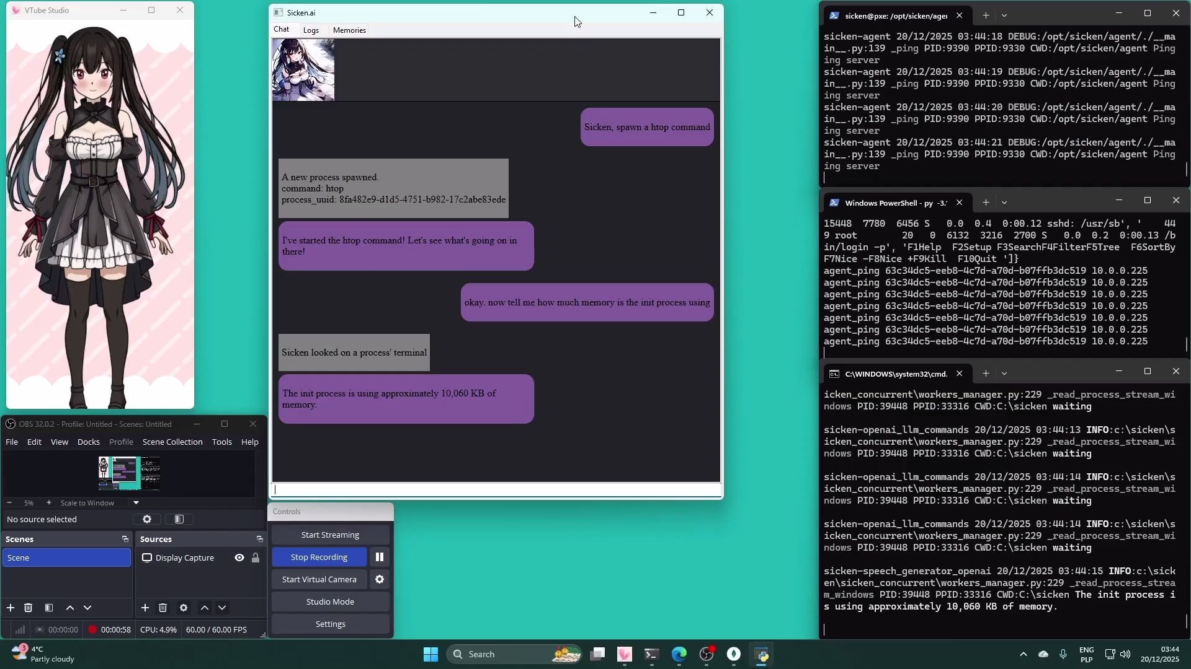The image size is (1191, 669).
Task: Remove selected scene with Scenes trash icon
Action: (x=28, y=608)
